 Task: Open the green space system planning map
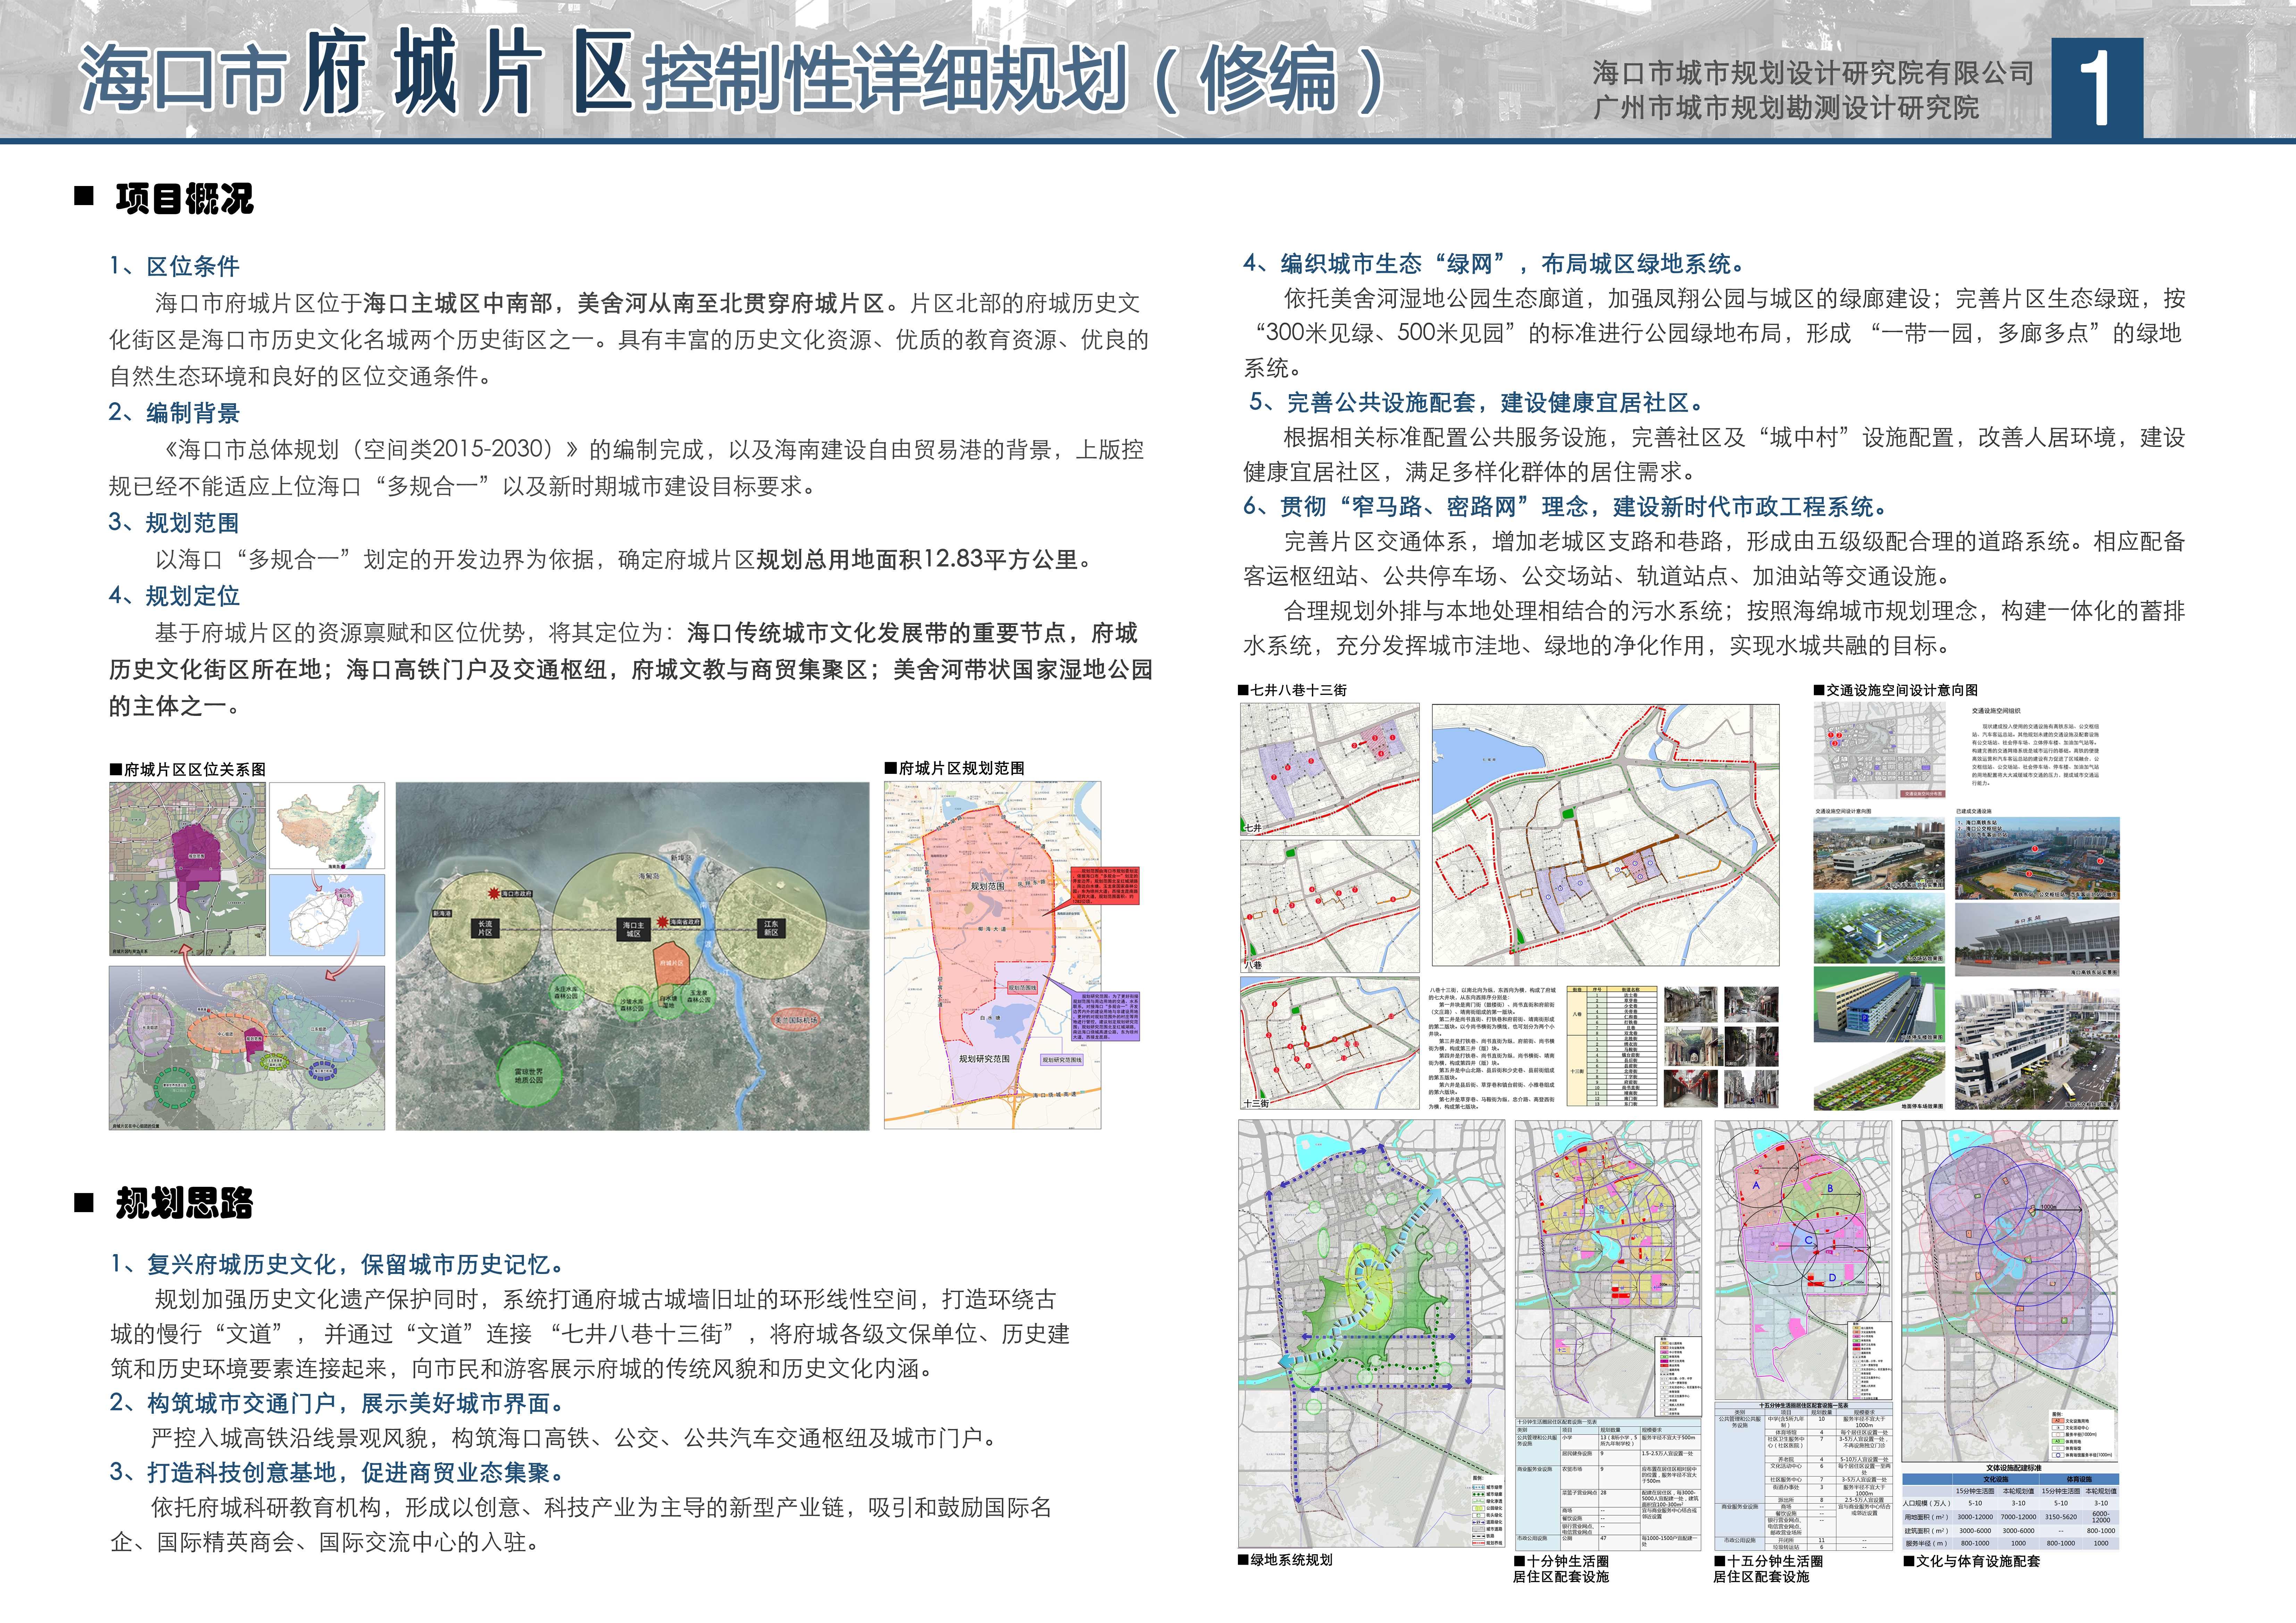[x=1371, y=1334]
